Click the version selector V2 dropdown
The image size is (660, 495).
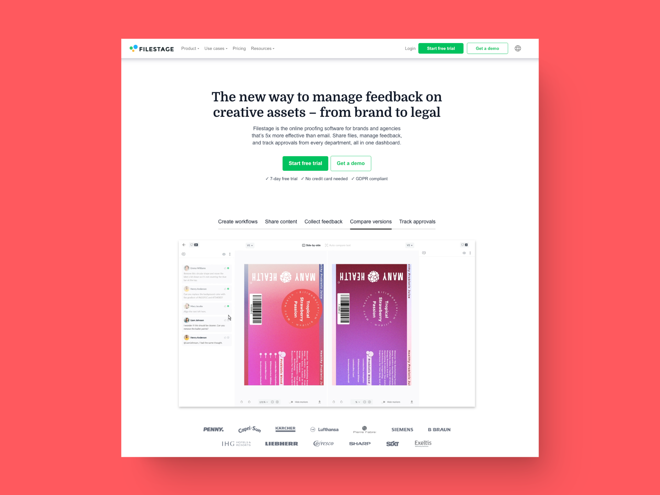pos(409,245)
